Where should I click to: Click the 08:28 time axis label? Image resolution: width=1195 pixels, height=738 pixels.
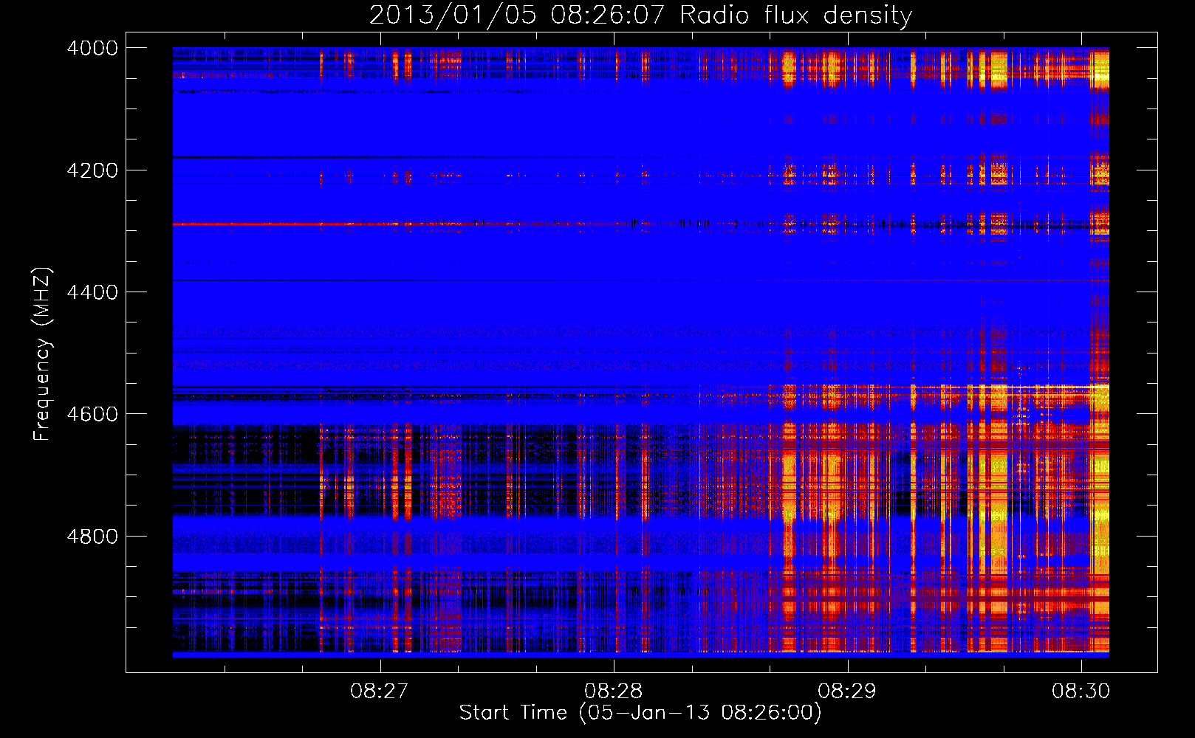613,691
